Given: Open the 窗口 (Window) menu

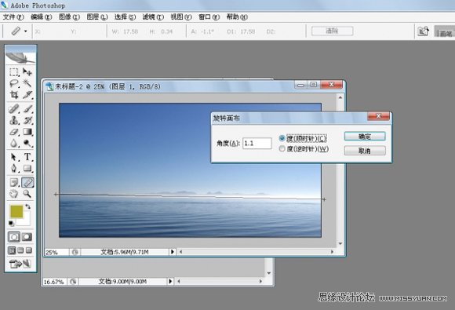Looking at the screenshot, I should pyautogui.click(x=209, y=16).
